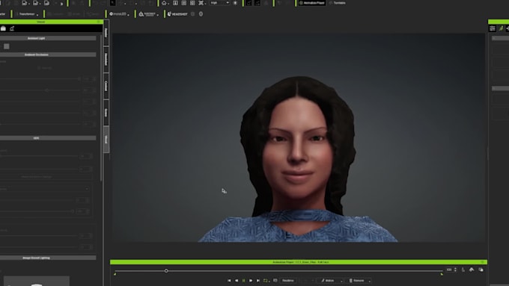
Task: Switch to the Content vertical tab
Action: pos(106,86)
